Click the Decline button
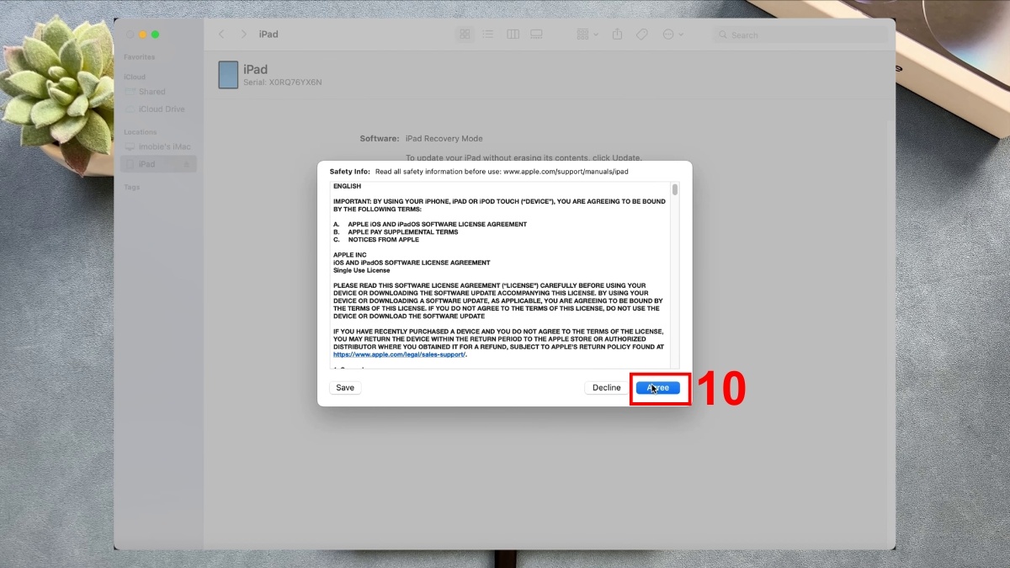Viewport: 1010px width, 568px height. point(606,388)
